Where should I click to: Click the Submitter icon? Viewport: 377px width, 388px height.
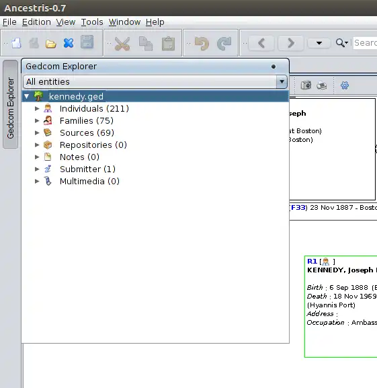pos(48,169)
